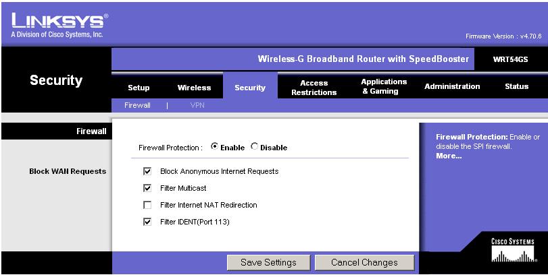Screen dimensions: 548x277
Task: Select Disable for Firewall Protection
Action: click(x=255, y=147)
